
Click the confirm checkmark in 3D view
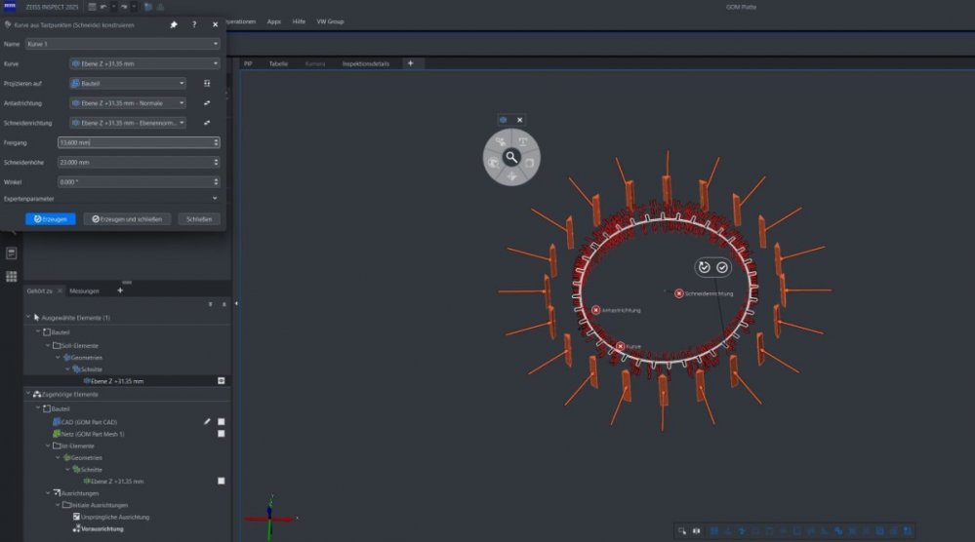click(x=722, y=267)
